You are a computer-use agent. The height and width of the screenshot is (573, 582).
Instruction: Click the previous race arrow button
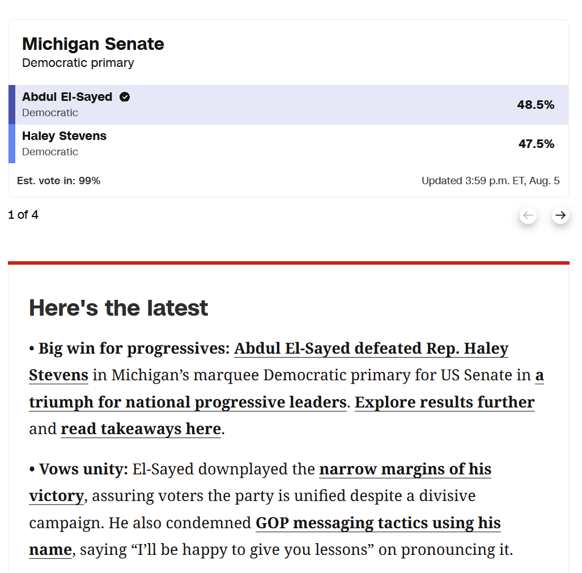click(x=528, y=215)
